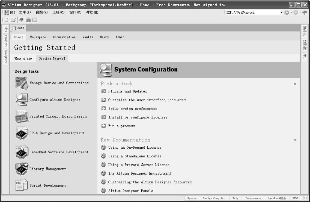310x202 pixels.
Task: Click the device view toolbar icon
Action: [x=21, y=20]
